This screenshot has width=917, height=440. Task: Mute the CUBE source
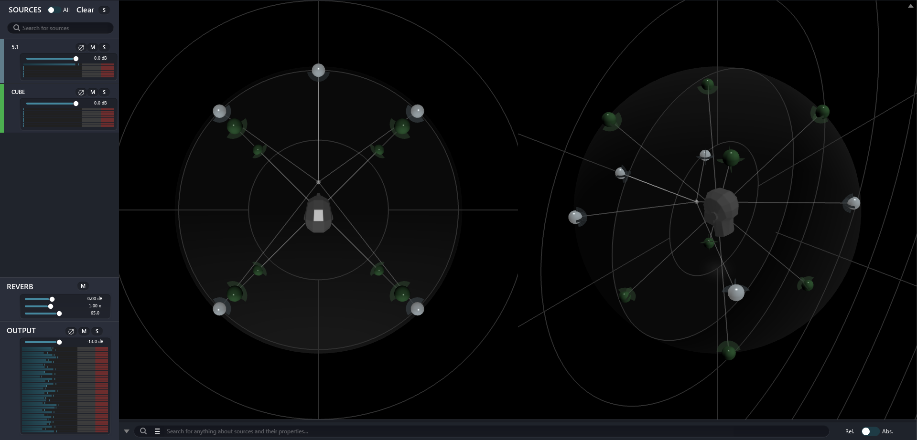coord(93,92)
